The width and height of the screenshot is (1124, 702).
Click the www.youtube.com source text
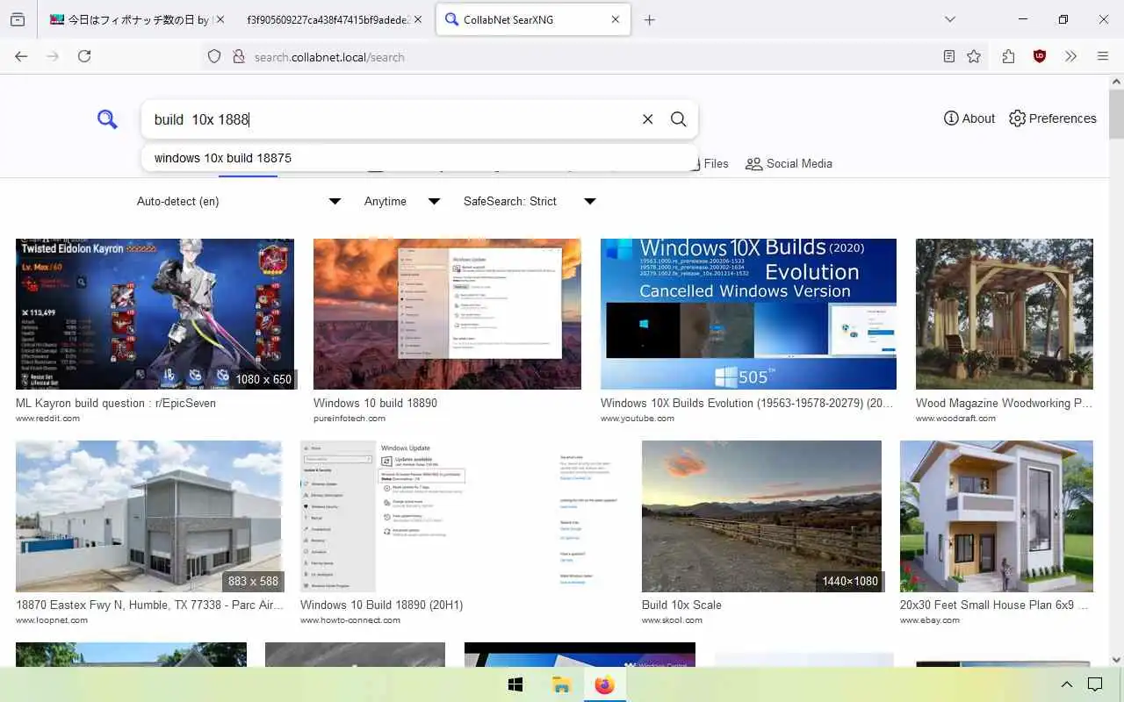tap(638, 419)
